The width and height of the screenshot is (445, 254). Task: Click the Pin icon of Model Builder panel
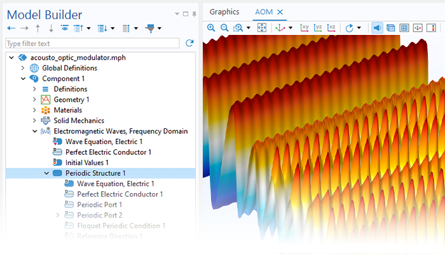click(x=194, y=14)
